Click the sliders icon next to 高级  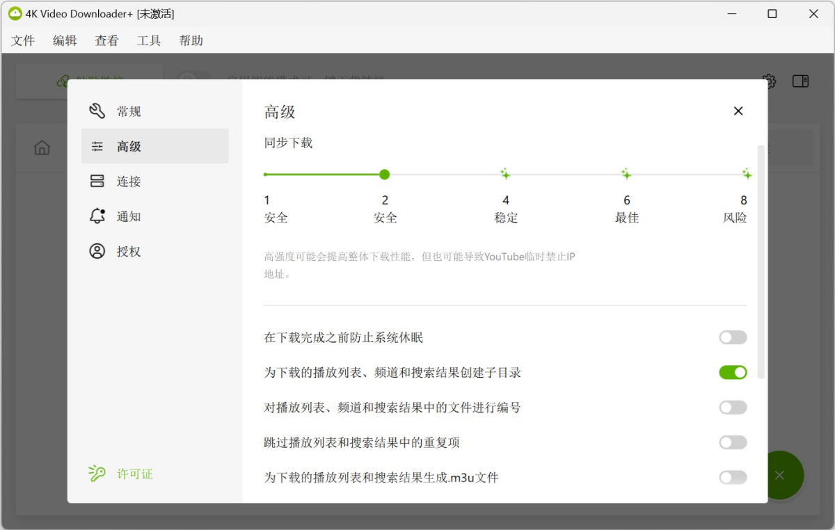point(97,146)
